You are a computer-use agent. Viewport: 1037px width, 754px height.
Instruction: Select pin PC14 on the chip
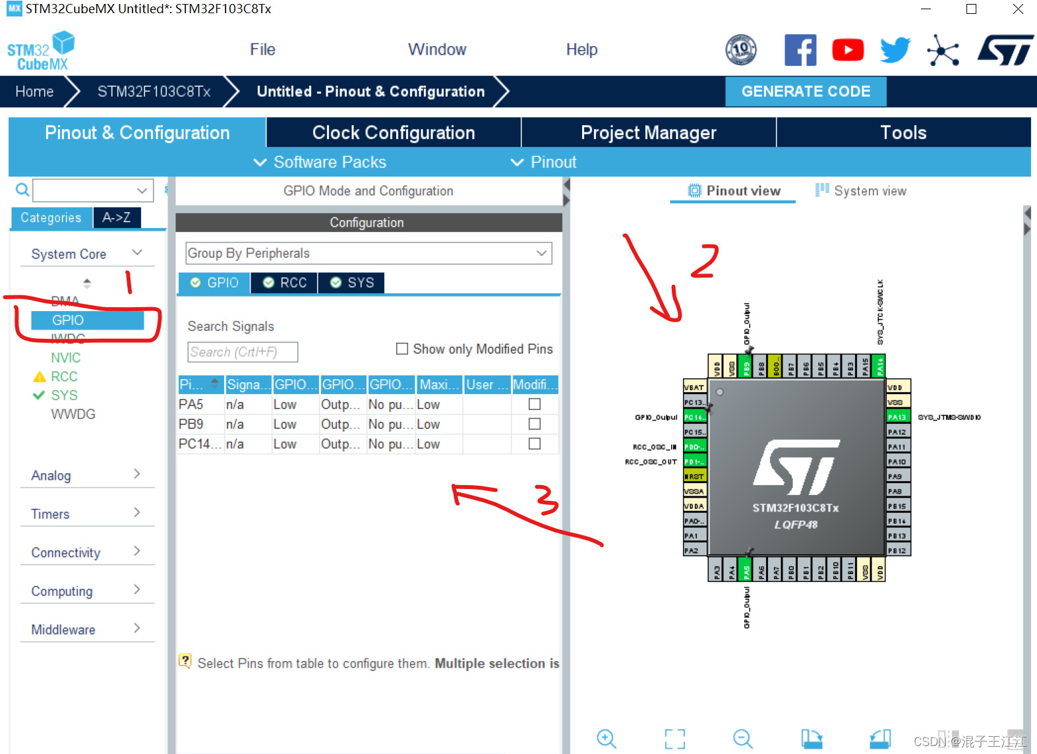695,417
